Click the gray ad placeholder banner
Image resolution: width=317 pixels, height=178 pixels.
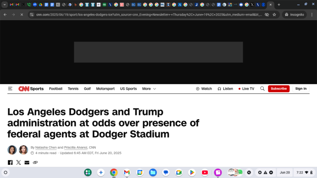coord(158,52)
